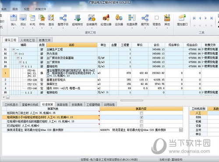Go to previous record arrow

click(x=200, y=18)
